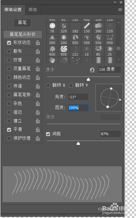
Task: Toggle lock icon for 颜色动态
Action: (38, 77)
